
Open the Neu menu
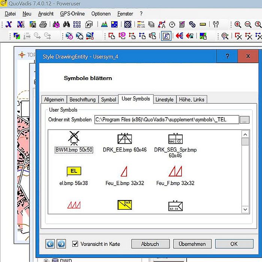coord(27,14)
